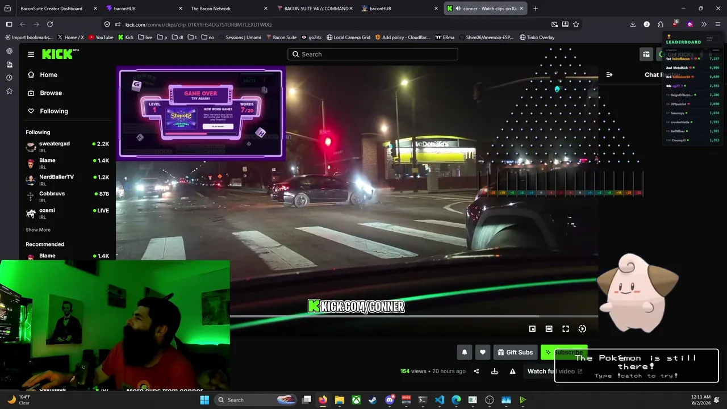Open Home / X bookmark
Screen dimensions: 727x409
(70, 37)
